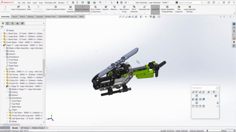Open the Motion Study 1 tab
This screenshot has width=236, height=132.
[38, 128]
